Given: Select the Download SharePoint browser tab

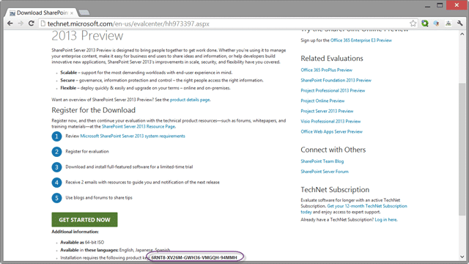Looking at the screenshot, I should (42, 12).
